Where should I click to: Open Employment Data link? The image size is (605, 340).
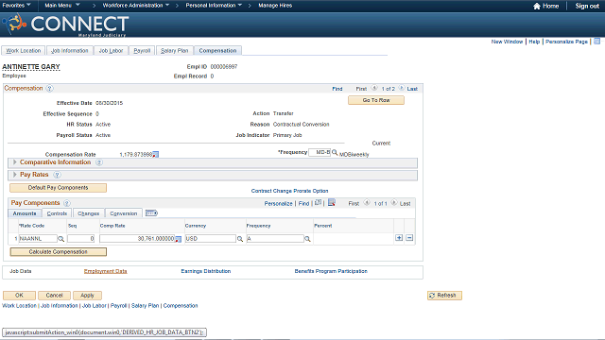coord(105,271)
